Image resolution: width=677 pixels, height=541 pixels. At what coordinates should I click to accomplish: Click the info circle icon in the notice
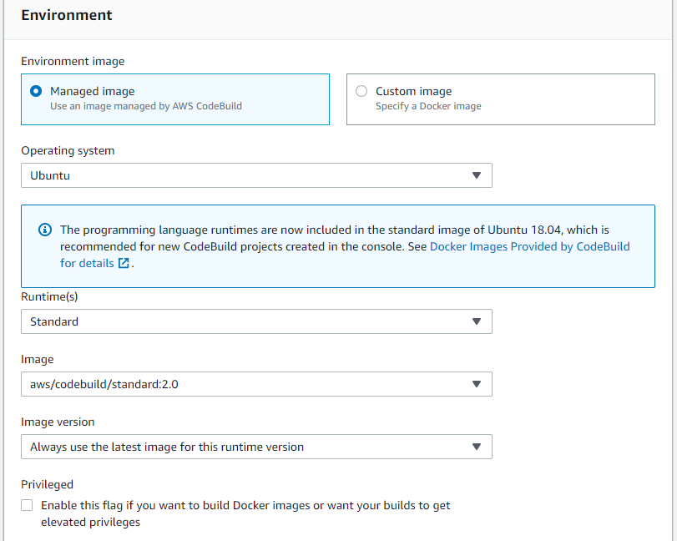click(45, 230)
